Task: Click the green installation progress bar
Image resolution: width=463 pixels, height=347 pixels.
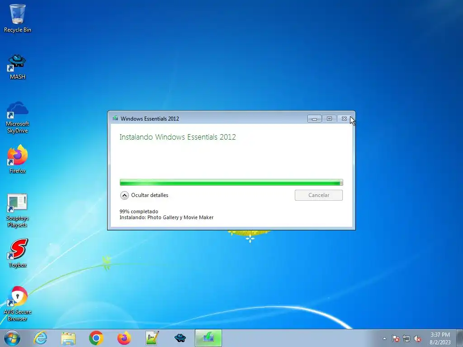Action: 231,183
